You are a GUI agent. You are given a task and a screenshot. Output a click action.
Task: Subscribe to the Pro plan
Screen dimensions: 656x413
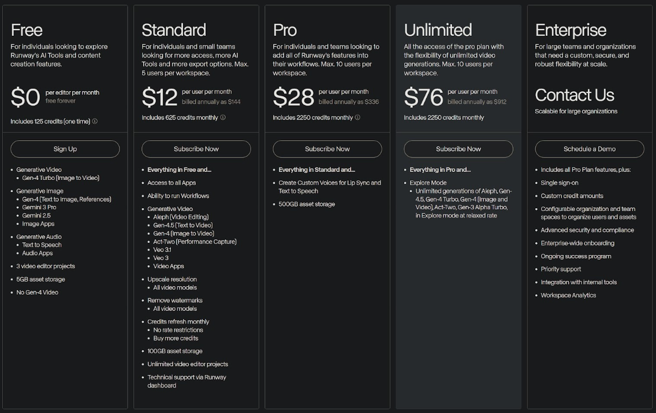click(327, 149)
